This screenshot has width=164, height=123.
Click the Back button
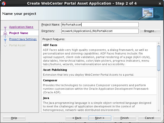[77, 118]
